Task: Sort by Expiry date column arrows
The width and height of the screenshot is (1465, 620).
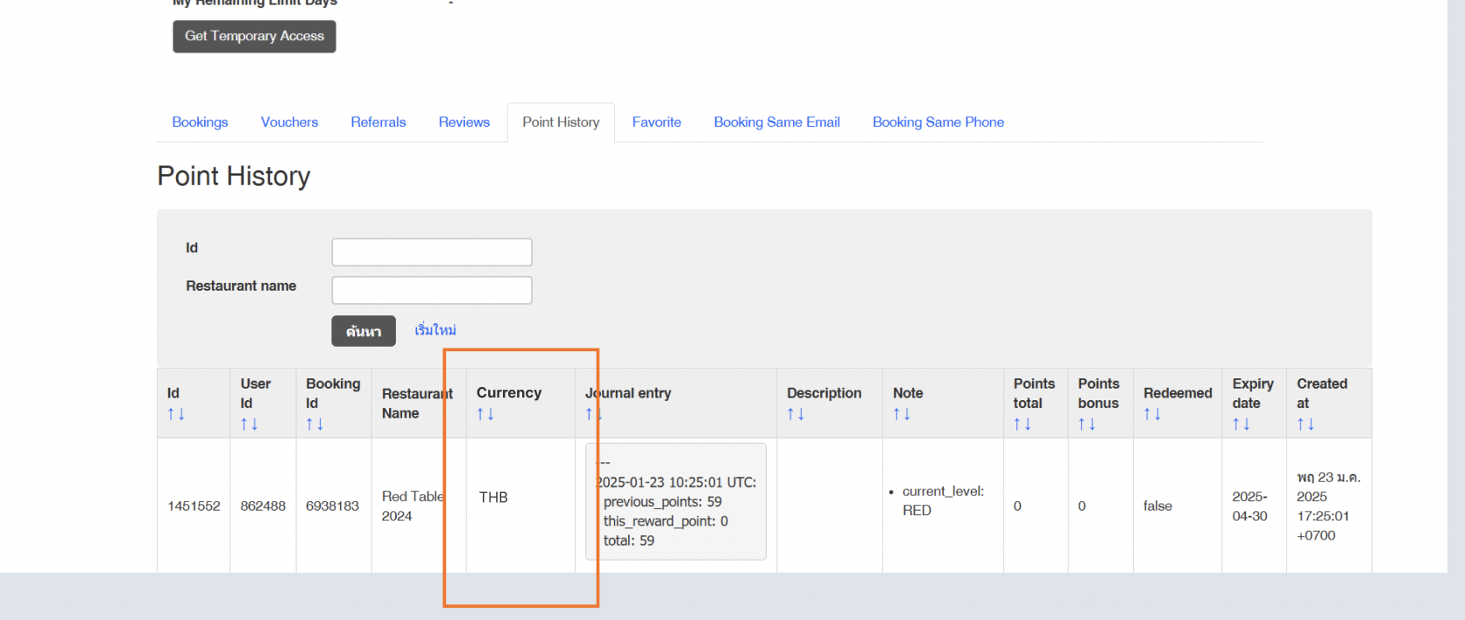Action: point(1242,424)
